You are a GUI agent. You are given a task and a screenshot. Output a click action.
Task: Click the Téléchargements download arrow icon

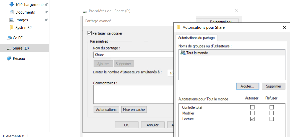[x=11, y=4]
